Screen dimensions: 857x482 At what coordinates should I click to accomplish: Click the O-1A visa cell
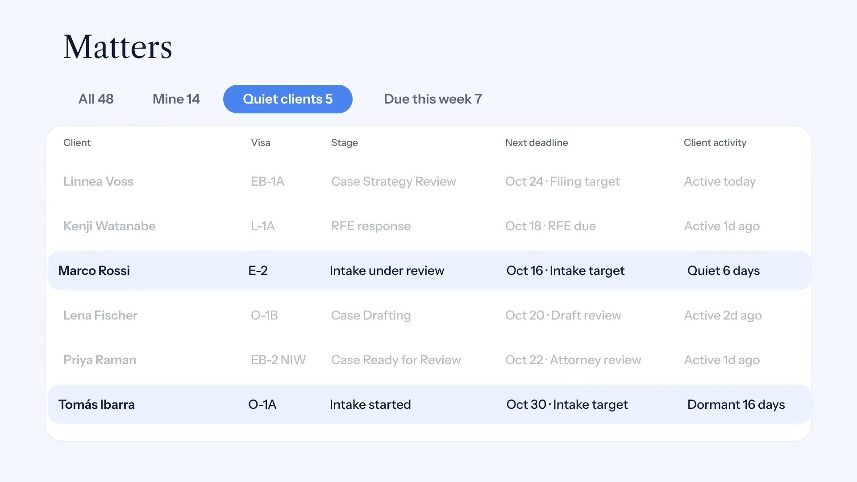click(x=262, y=405)
